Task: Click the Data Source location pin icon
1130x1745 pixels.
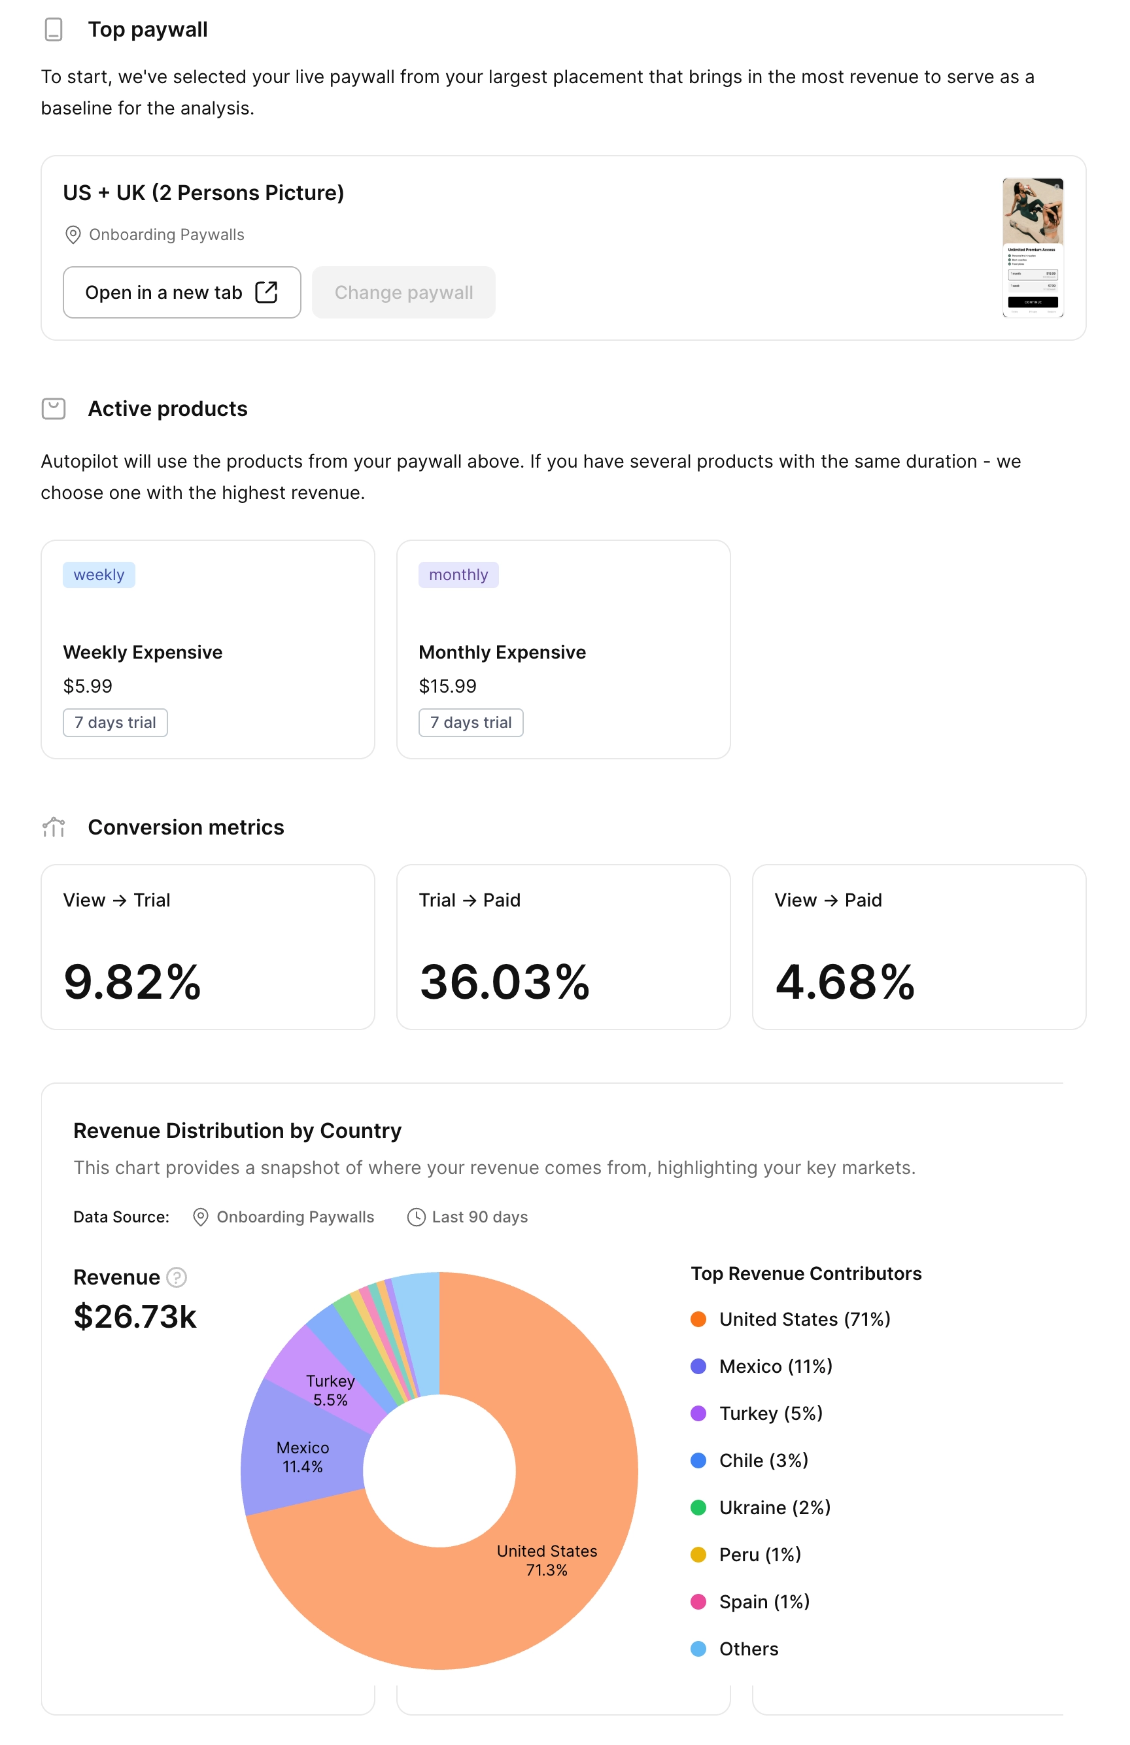Action: [200, 1217]
